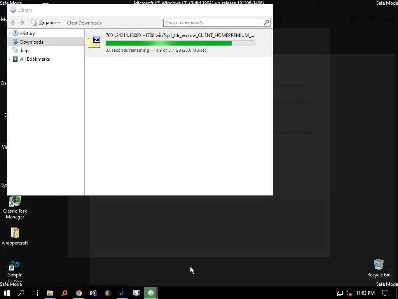The image size is (398, 299).
Task: Open the Recycle Bin on desktop
Action: click(379, 268)
